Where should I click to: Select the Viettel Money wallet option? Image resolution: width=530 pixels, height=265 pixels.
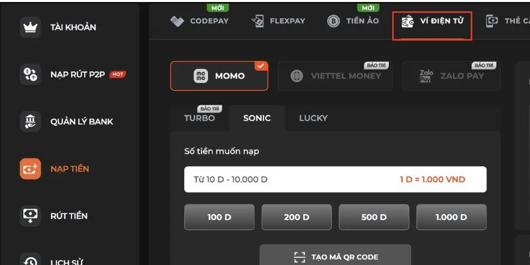pyautogui.click(x=335, y=76)
